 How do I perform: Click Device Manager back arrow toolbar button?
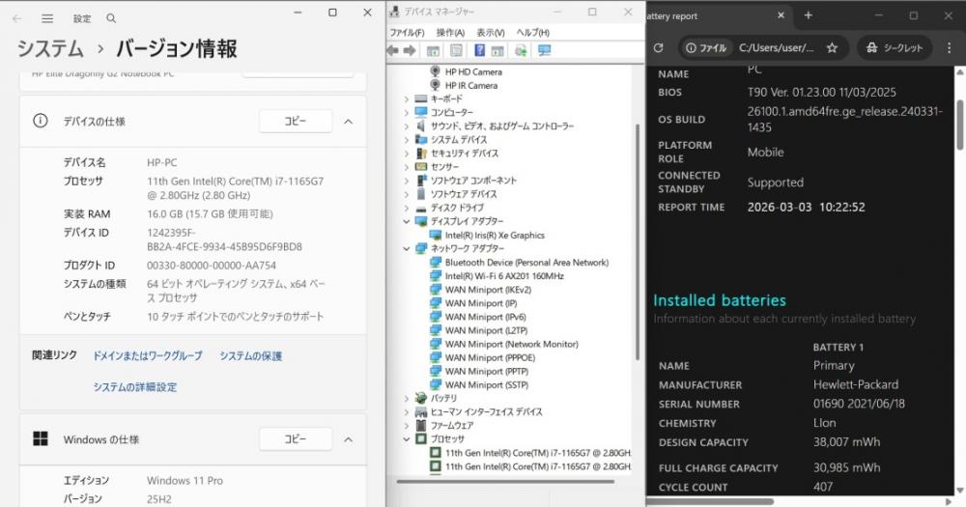coord(393,50)
